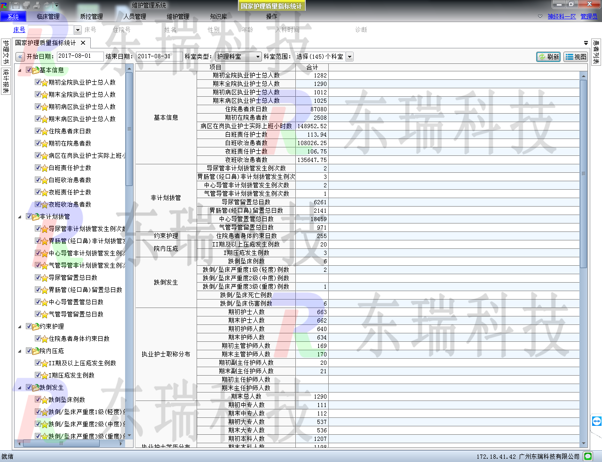Viewport: 602px width, 462px height.
Task: Open the 质控管理 menu
Action: [x=91, y=17]
